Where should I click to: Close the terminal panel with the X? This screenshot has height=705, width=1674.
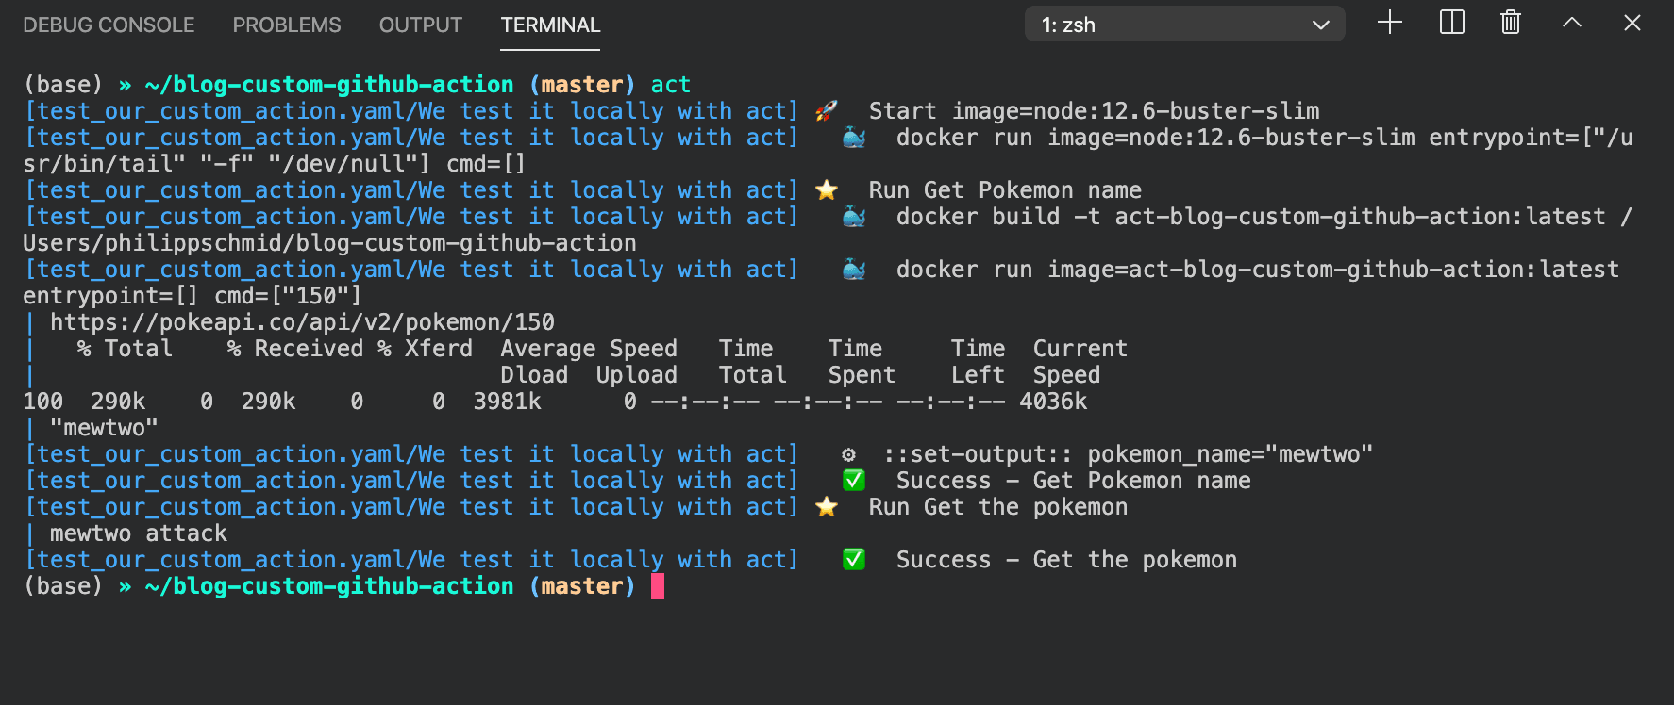click(x=1632, y=23)
